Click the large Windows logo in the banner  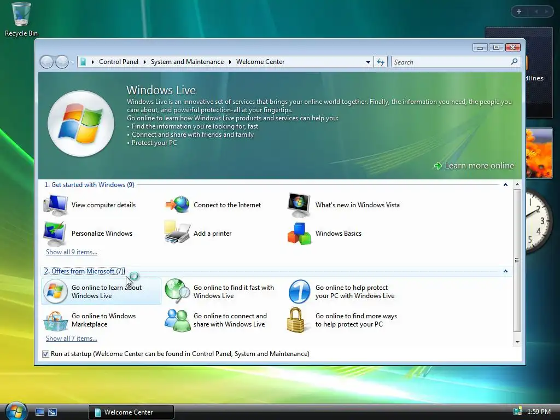click(x=81, y=124)
